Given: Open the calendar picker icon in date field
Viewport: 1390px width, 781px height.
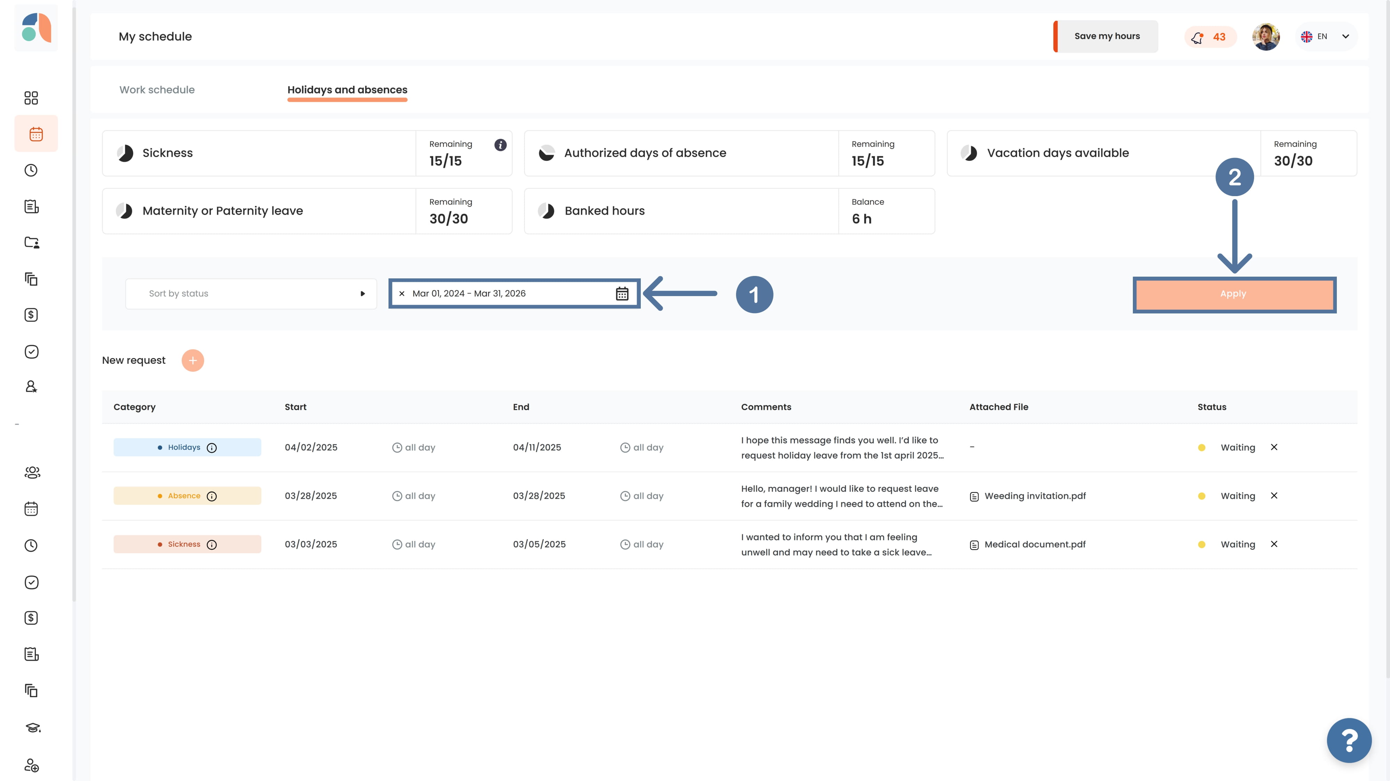Looking at the screenshot, I should [622, 294].
